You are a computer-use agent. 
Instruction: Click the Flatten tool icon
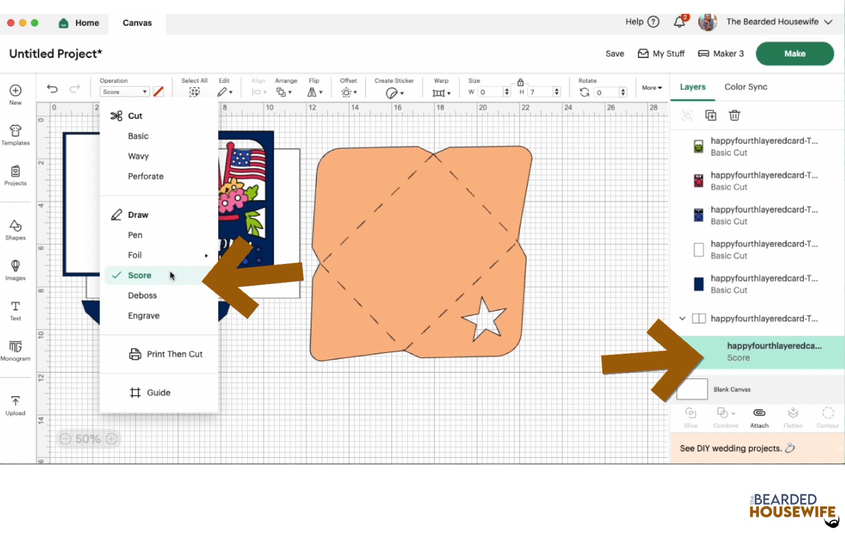click(x=793, y=412)
